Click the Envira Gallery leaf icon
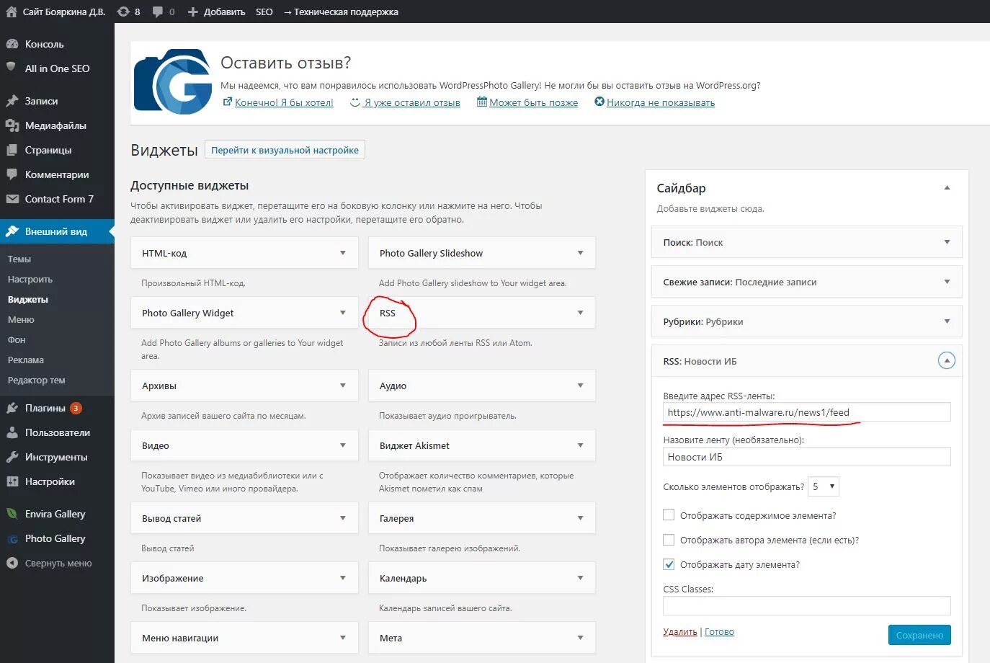Viewport: 990px width, 663px height. click(12, 514)
